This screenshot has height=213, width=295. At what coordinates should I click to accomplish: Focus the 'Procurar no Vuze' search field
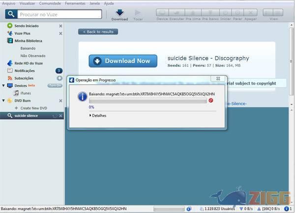pyautogui.click(x=59, y=14)
